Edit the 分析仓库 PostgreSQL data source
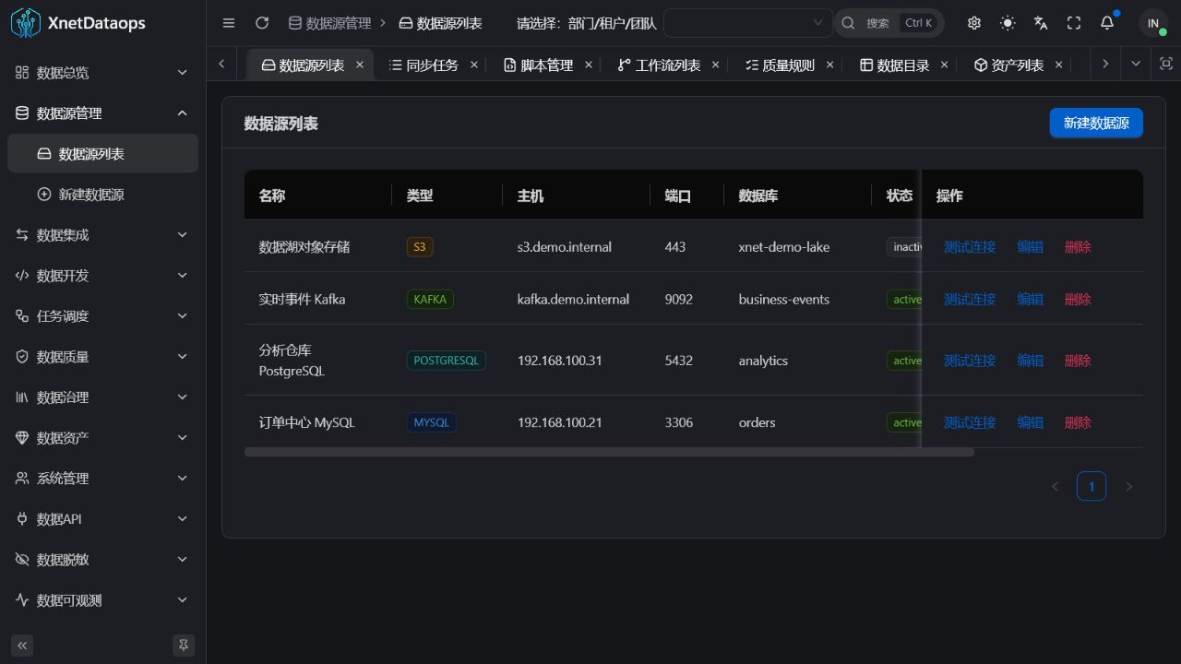 pyautogui.click(x=1030, y=361)
